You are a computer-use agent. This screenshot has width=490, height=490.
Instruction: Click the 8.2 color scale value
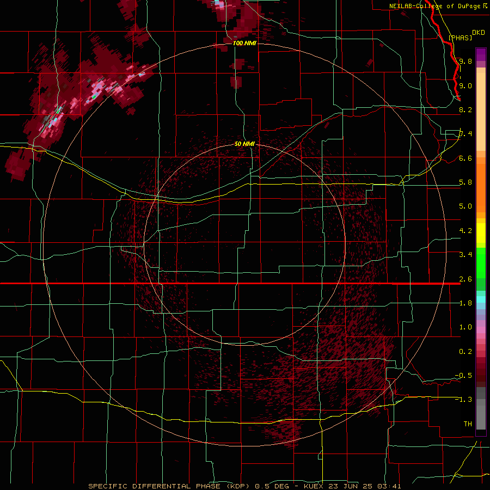[465, 109]
